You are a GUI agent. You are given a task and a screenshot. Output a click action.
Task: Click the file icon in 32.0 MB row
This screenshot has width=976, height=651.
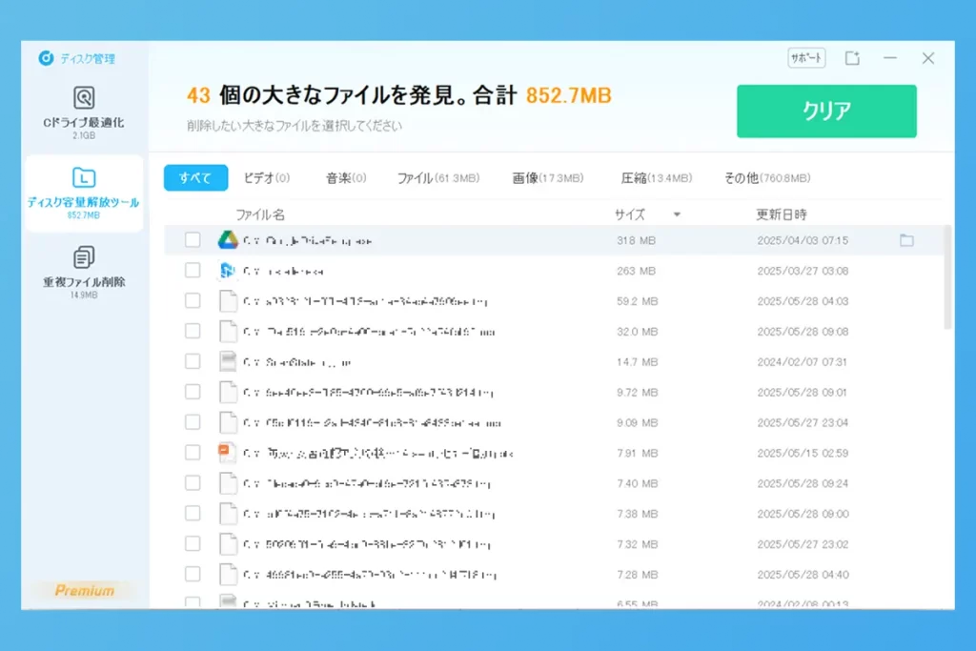tap(228, 331)
